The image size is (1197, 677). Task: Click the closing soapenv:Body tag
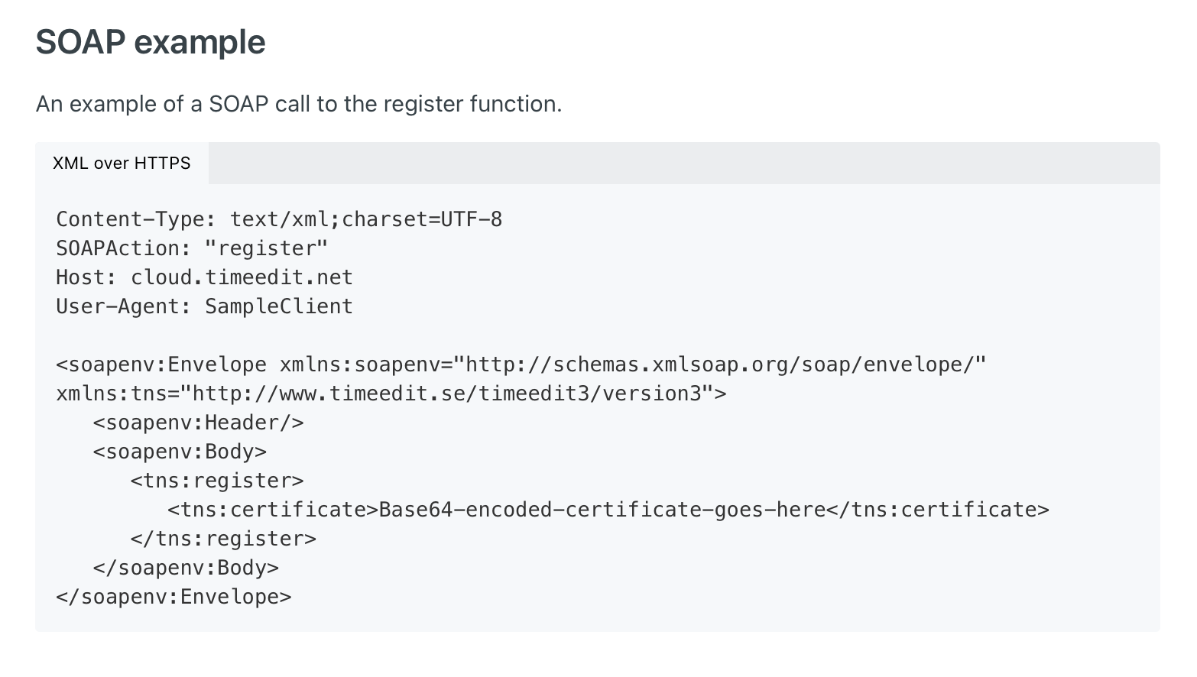185,567
